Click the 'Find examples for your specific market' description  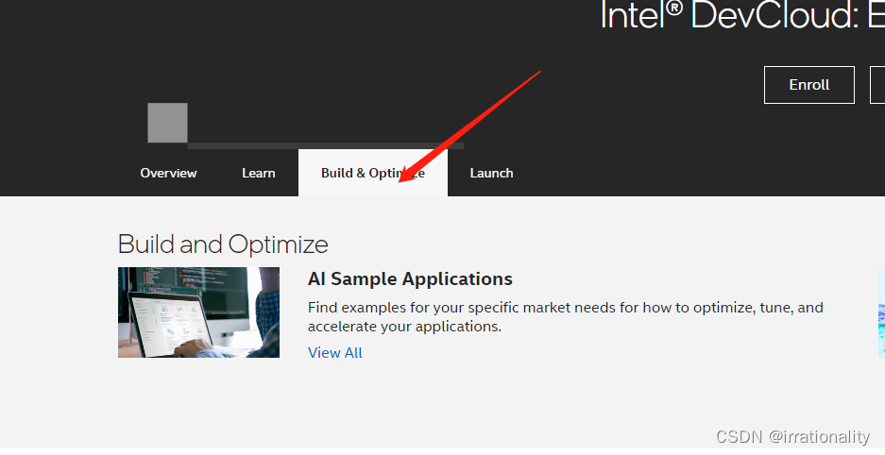(x=566, y=317)
